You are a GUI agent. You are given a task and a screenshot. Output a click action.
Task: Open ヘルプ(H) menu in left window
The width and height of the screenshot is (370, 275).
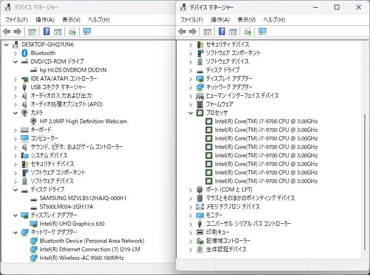coord(99,19)
